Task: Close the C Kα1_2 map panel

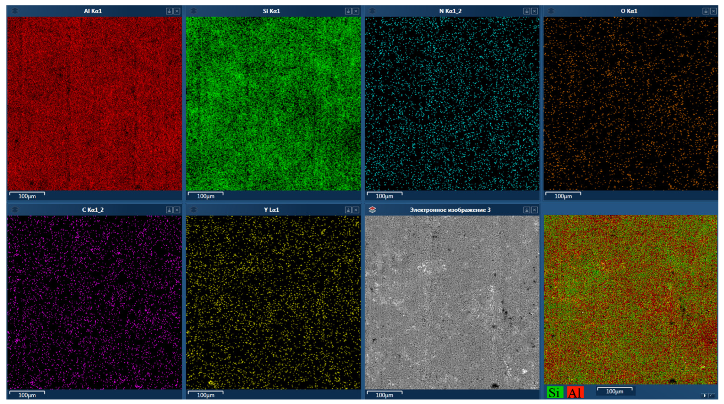Action: (177, 210)
